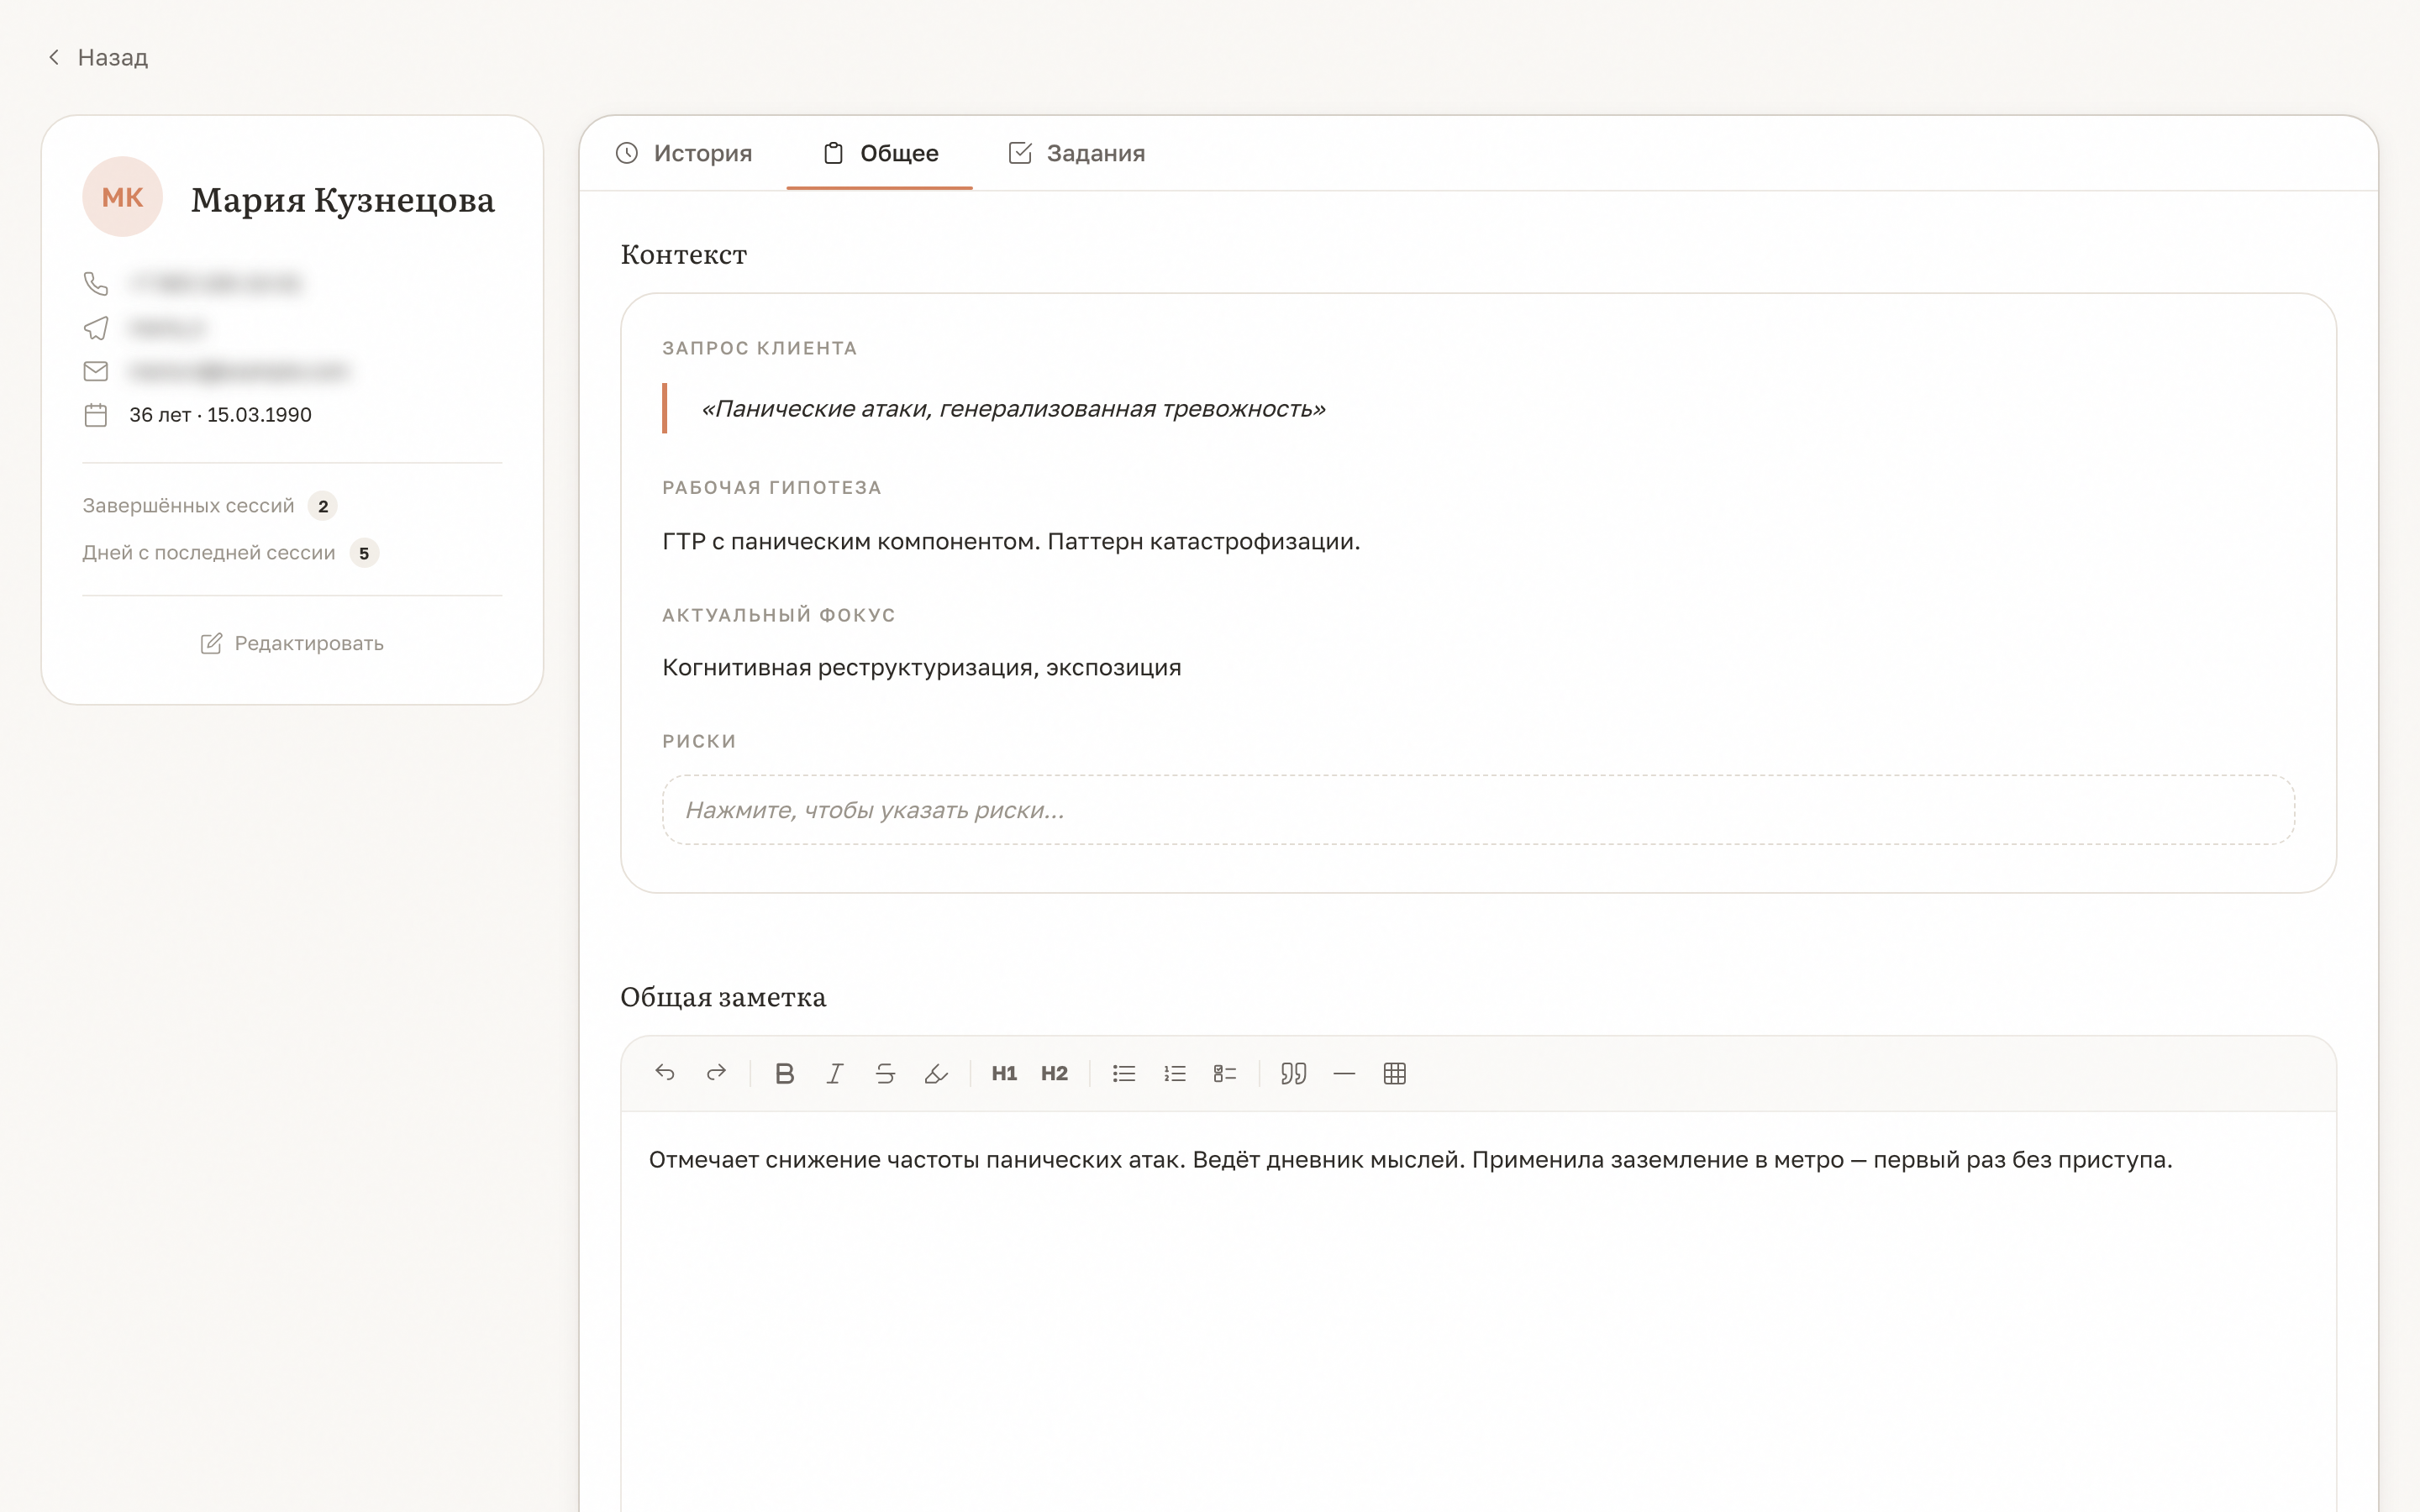
Task: Insert a blockquote in the note
Action: point(1294,1073)
